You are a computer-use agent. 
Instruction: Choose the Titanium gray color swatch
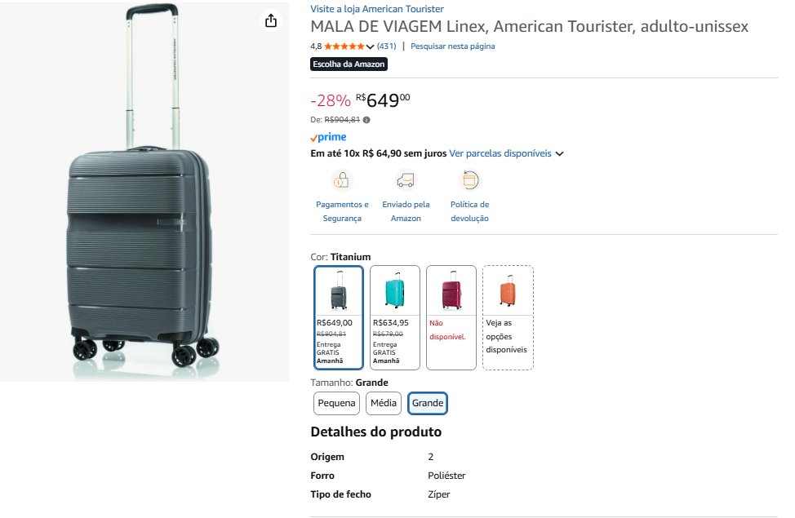coord(339,317)
